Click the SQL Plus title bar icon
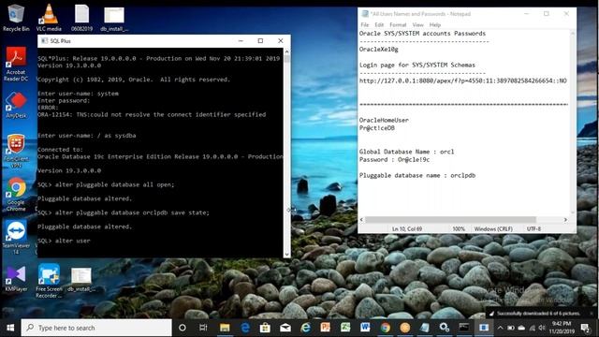 coord(44,41)
